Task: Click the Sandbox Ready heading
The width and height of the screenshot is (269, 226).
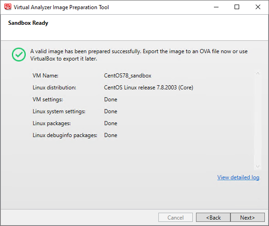Action: (x=28, y=23)
